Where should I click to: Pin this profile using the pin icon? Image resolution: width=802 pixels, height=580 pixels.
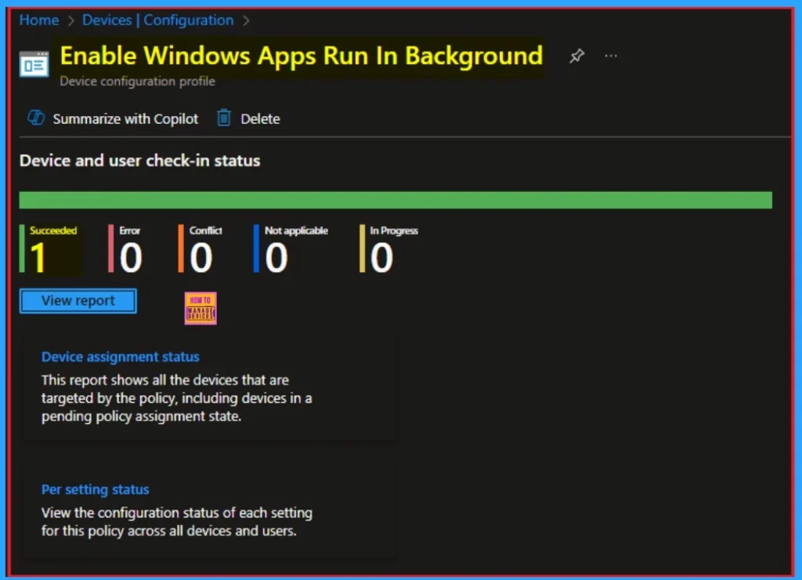(576, 56)
